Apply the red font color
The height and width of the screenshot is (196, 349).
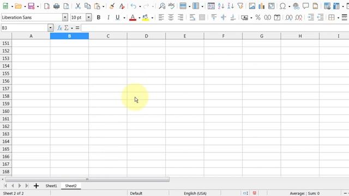click(133, 17)
